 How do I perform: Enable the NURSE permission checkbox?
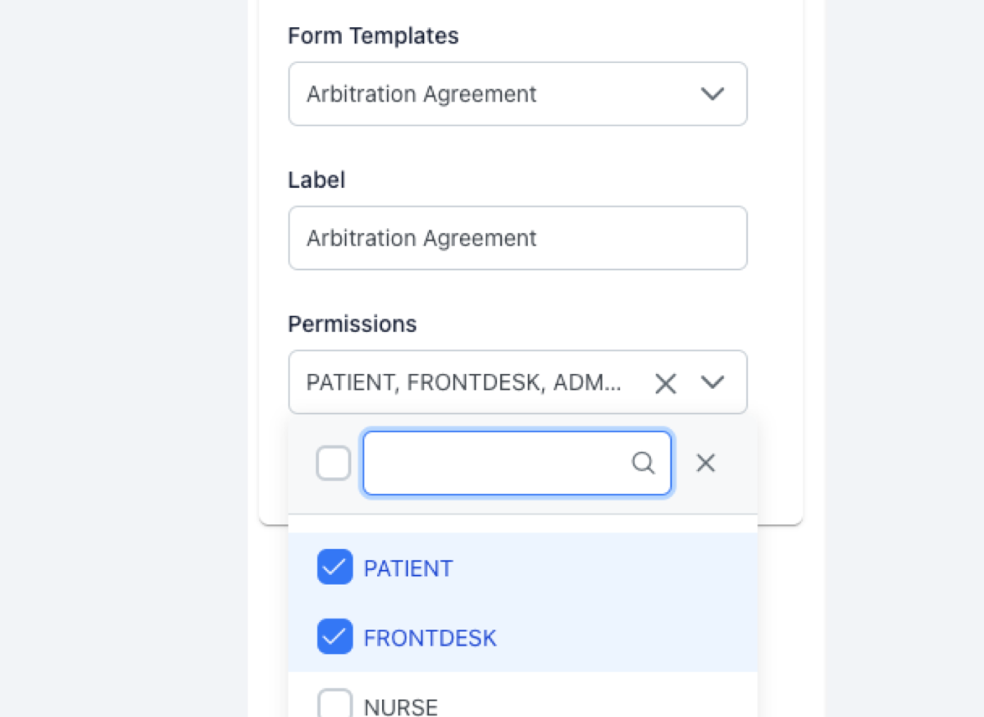click(334, 704)
